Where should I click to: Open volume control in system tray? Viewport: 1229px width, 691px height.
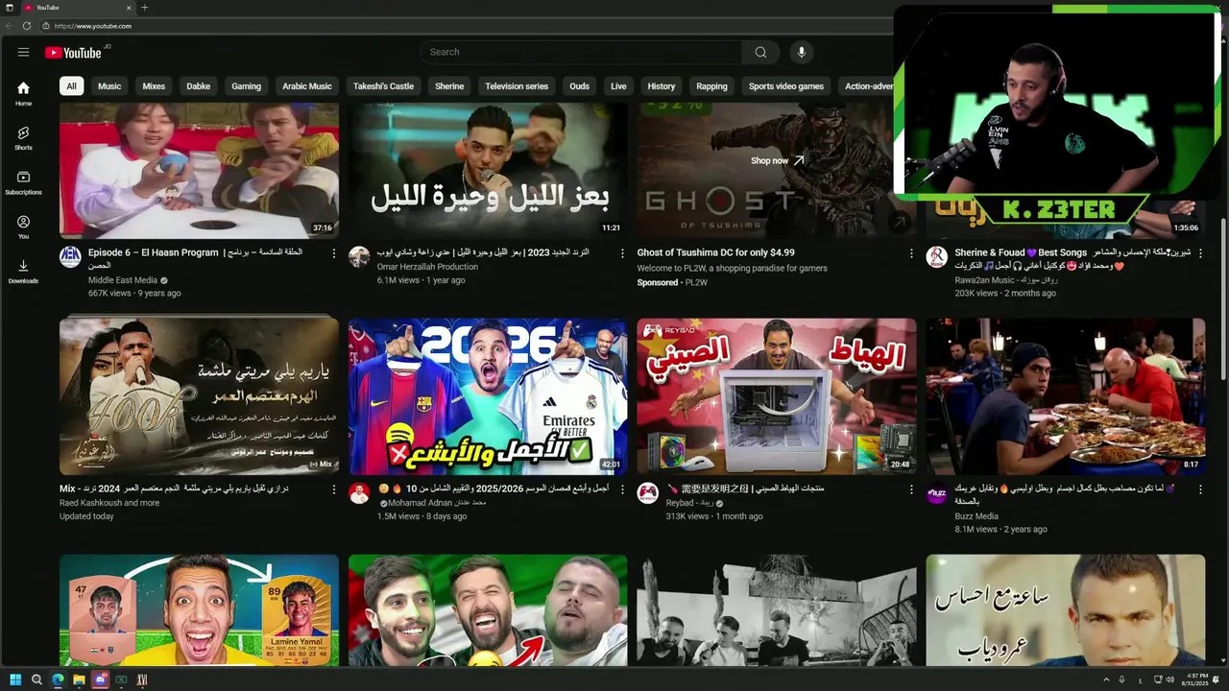pyautogui.click(x=1169, y=679)
